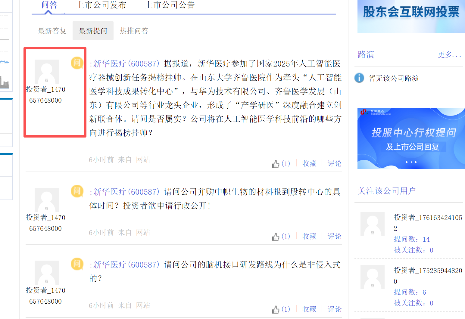Image resolution: width=465 pixels, height=319 pixels.
Task: Click the yellow 问 badge on first question
Action: tap(77, 63)
